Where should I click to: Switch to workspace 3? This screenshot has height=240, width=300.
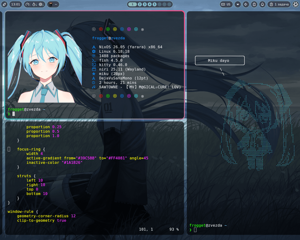[x=145, y=4]
